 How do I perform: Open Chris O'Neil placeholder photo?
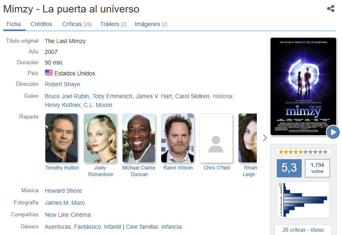(x=216, y=138)
